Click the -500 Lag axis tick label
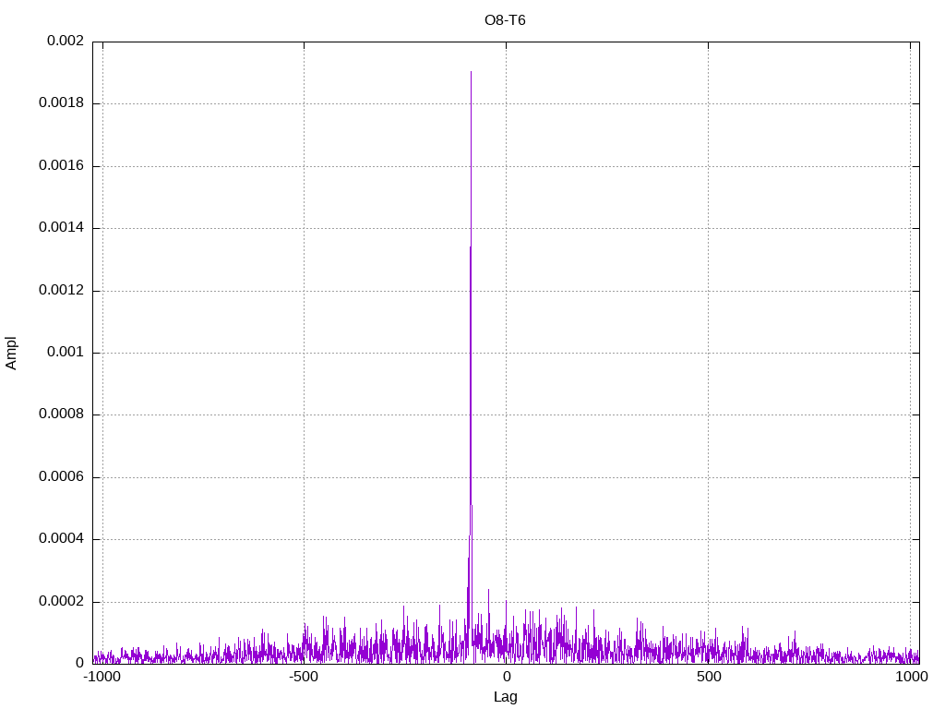This screenshot has width=945, height=709. (x=304, y=677)
